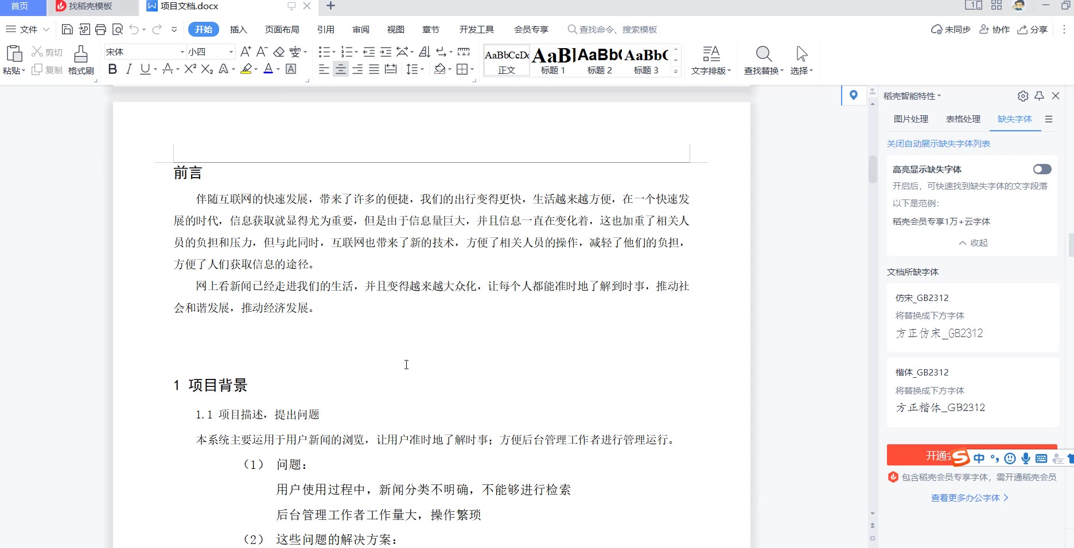Click text highlight color button

pyautogui.click(x=246, y=69)
